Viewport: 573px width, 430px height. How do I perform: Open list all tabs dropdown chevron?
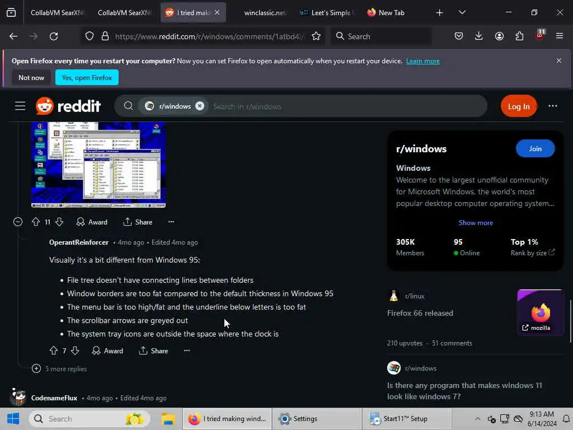(x=462, y=12)
